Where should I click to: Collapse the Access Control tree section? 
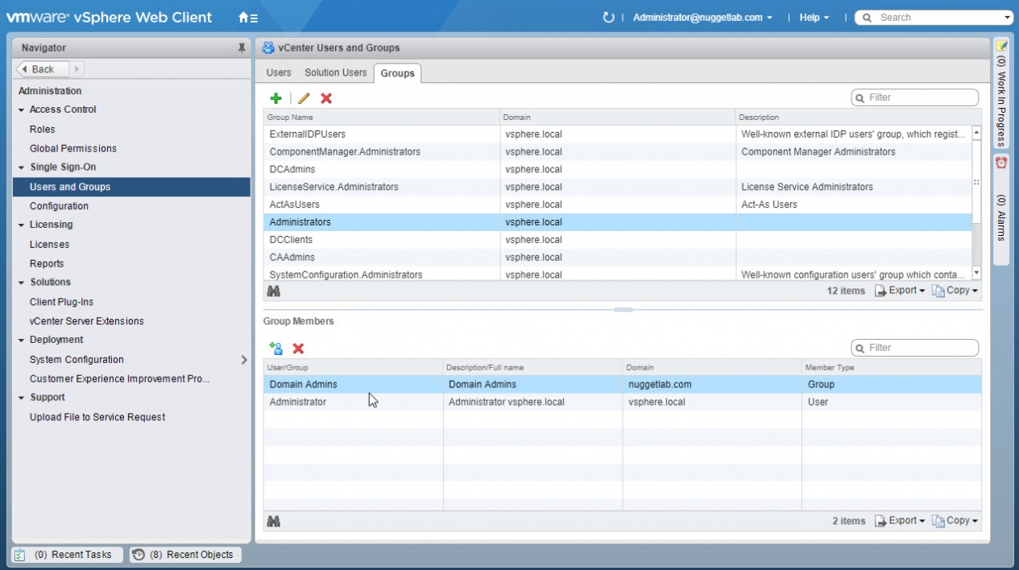[21, 109]
